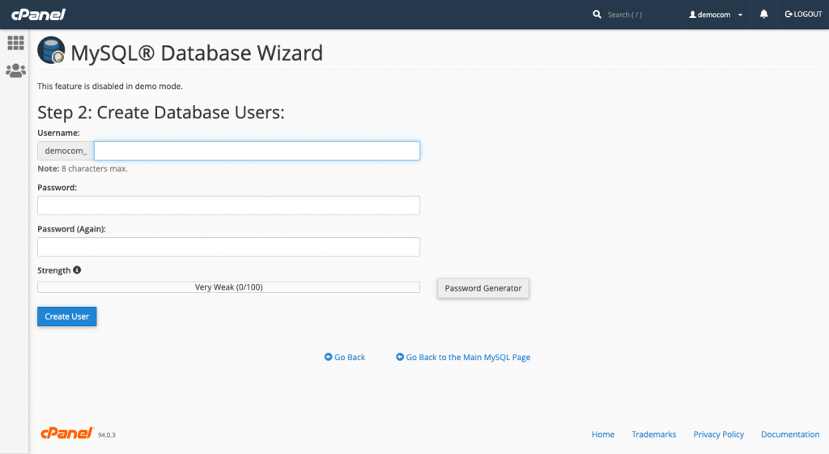Image resolution: width=829 pixels, height=454 pixels.
Task: Click the 94.0.3 version text
Action: pos(106,435)
